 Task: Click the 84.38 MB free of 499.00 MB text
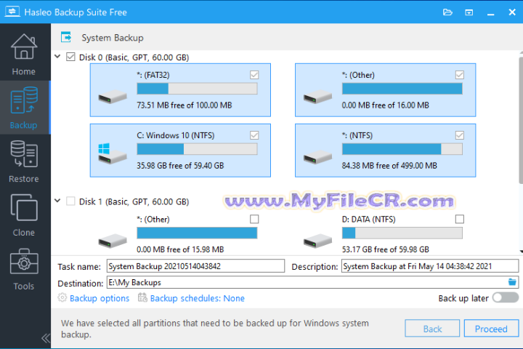389,166
